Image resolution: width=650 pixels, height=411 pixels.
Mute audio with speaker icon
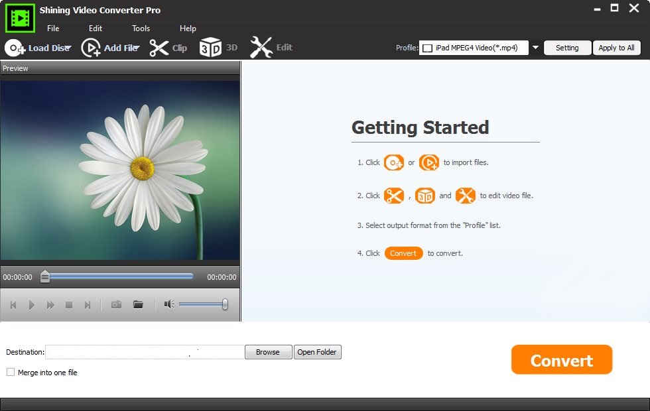point(169,304)
